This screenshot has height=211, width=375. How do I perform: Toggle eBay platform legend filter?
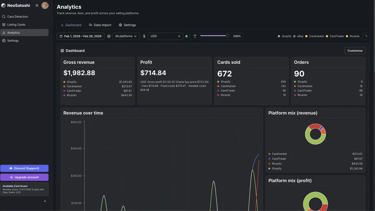tap(298, 36)
